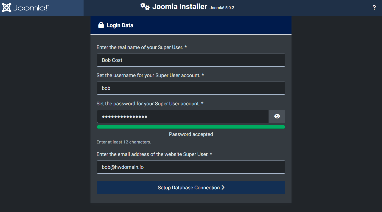382x212 pixels.
Task: Click the Setup Database Connection button text
Action: point(189,188)
